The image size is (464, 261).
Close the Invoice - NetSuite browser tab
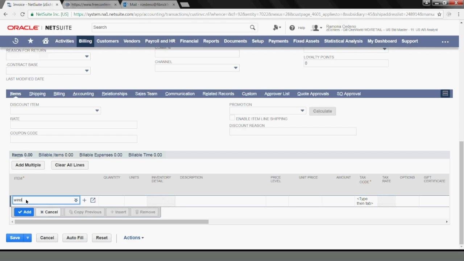(x=57, y=5)
